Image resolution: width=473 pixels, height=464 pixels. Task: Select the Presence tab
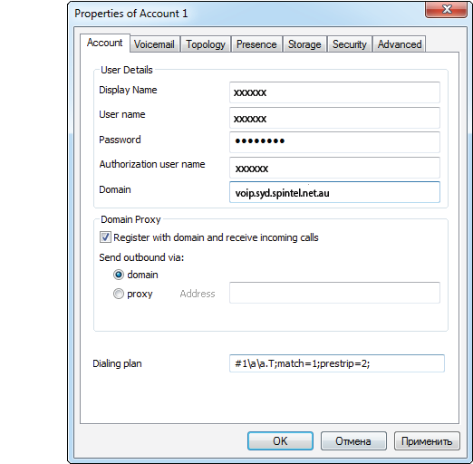pyautogui.click(x=256, y=44)
